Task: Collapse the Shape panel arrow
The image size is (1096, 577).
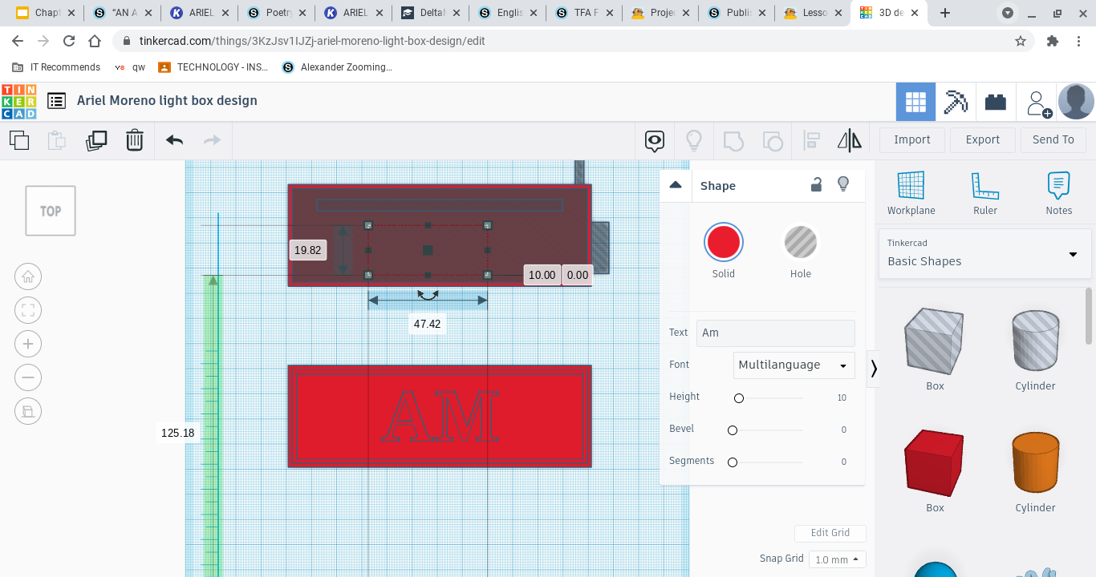Action: 676,185
